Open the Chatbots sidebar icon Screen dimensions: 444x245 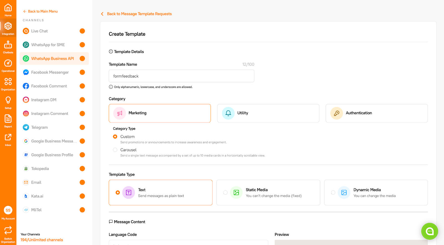[8, 45]
